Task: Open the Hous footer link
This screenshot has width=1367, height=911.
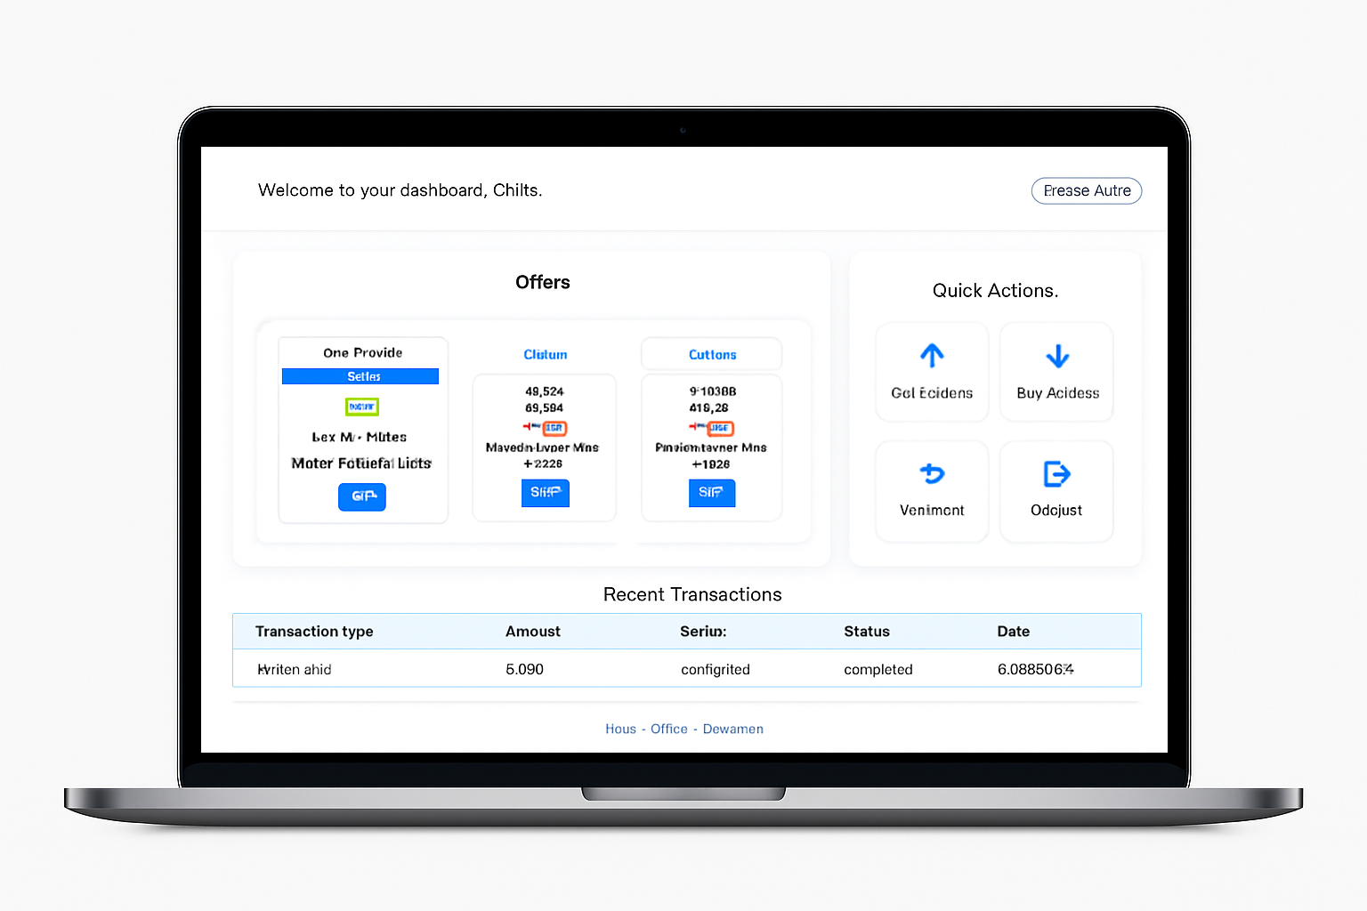Action: click(620, 729)
